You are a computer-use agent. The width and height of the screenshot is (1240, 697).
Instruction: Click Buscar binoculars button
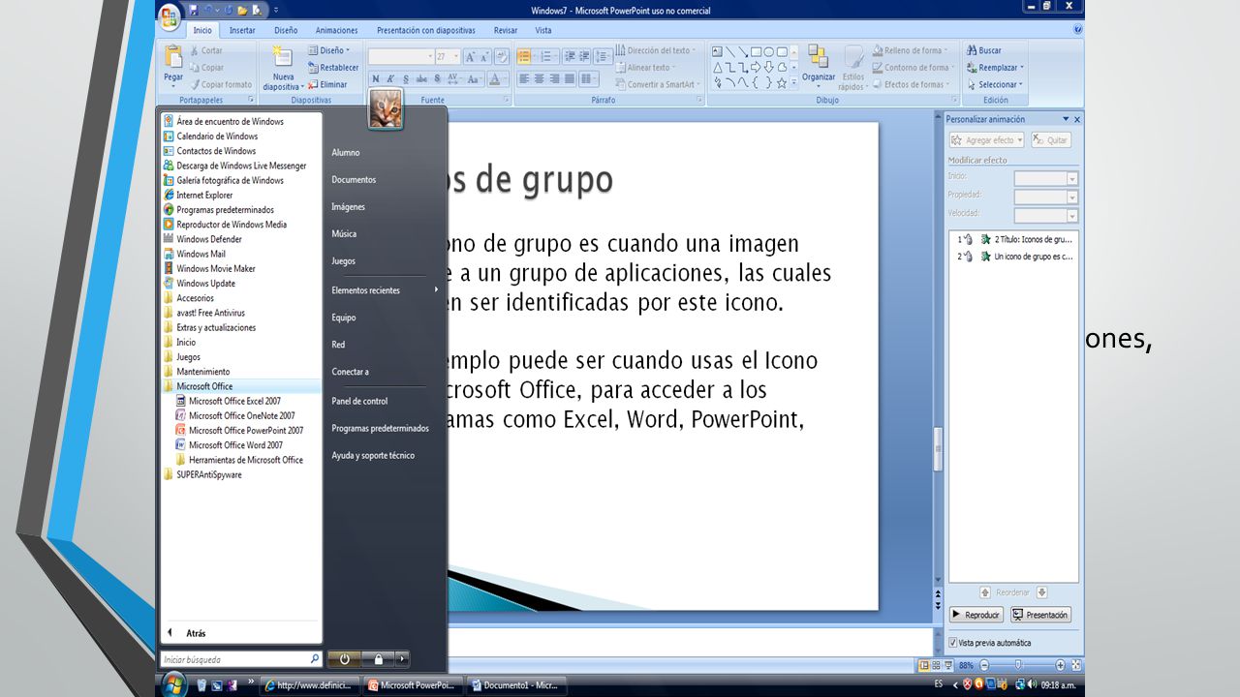983,50
